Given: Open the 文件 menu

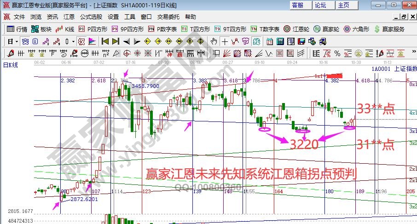Looking at the screenshot, I should [19, 17].
